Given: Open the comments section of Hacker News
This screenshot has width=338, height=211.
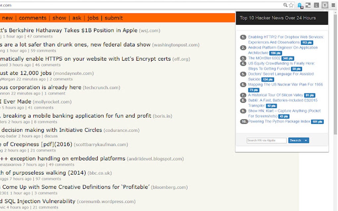Looking at the screenshot, I should [x=32, y=18].
